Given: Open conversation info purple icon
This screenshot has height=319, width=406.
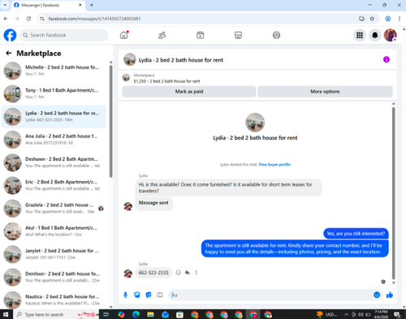Looking at the screenshot, I should (x=387, y=59).
